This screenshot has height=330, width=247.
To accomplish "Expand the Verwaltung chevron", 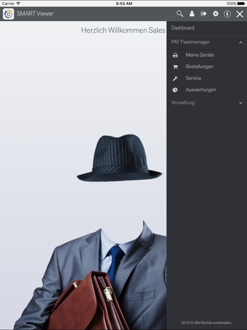I will (x=241, y=103).
